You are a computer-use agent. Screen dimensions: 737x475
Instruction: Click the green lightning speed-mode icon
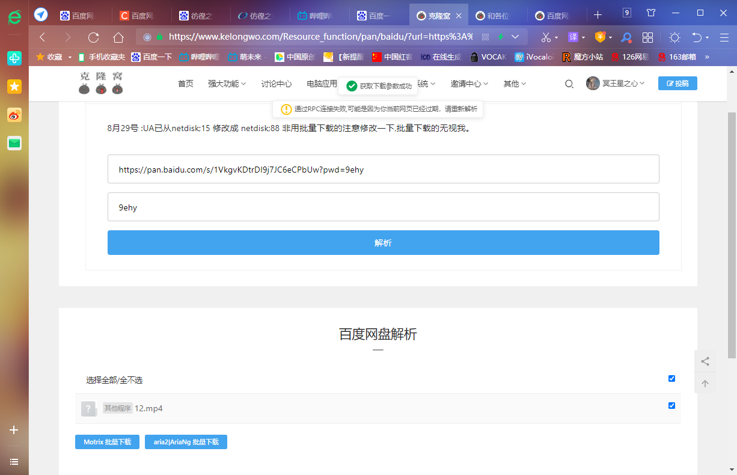(x=501, y=37)
